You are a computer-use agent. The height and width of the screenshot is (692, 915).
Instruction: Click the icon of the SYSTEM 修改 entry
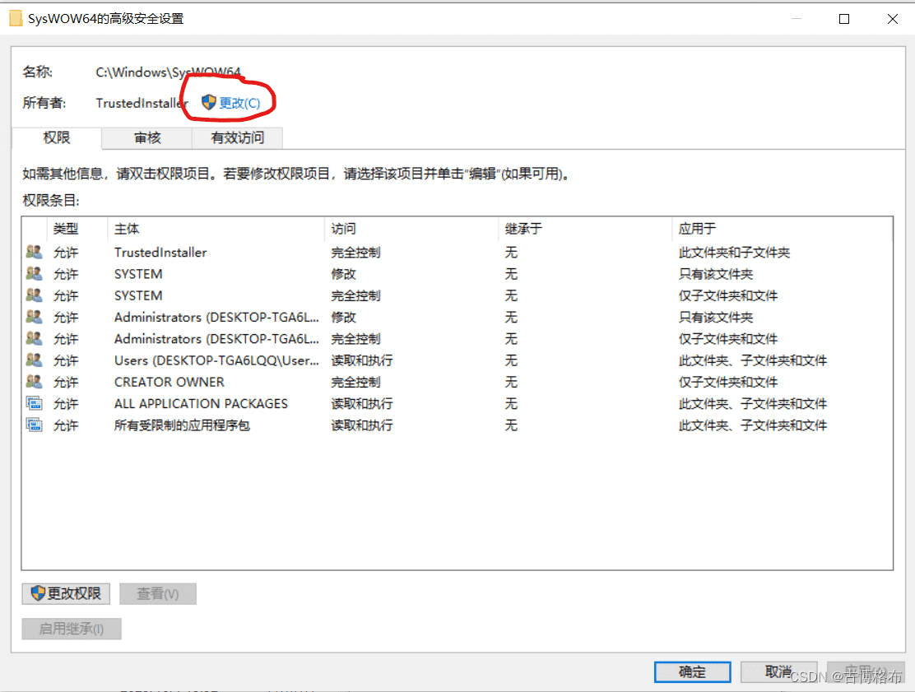34,274
